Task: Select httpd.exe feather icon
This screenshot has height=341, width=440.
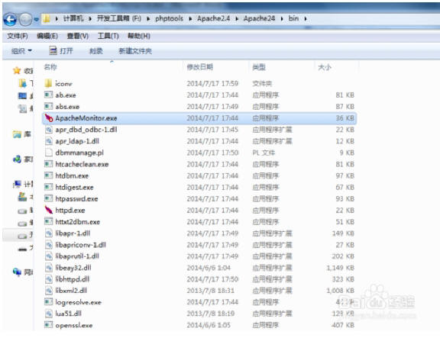Action: pyautogui.click(x=49, y=210)
